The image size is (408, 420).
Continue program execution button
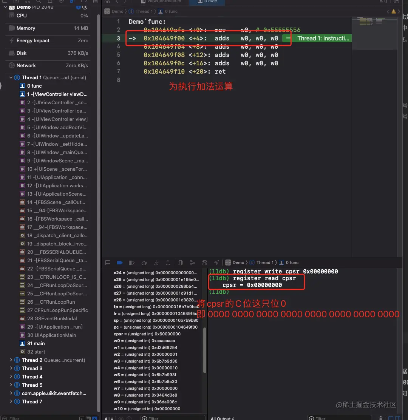[x=131, y=263]
